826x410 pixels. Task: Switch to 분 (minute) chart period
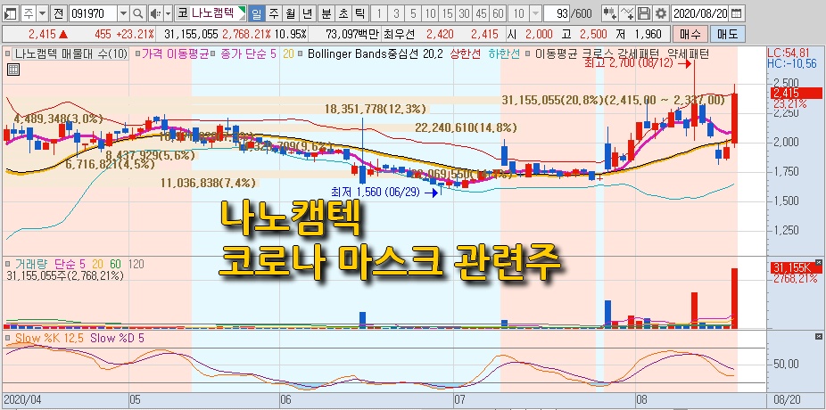[326, 13]
